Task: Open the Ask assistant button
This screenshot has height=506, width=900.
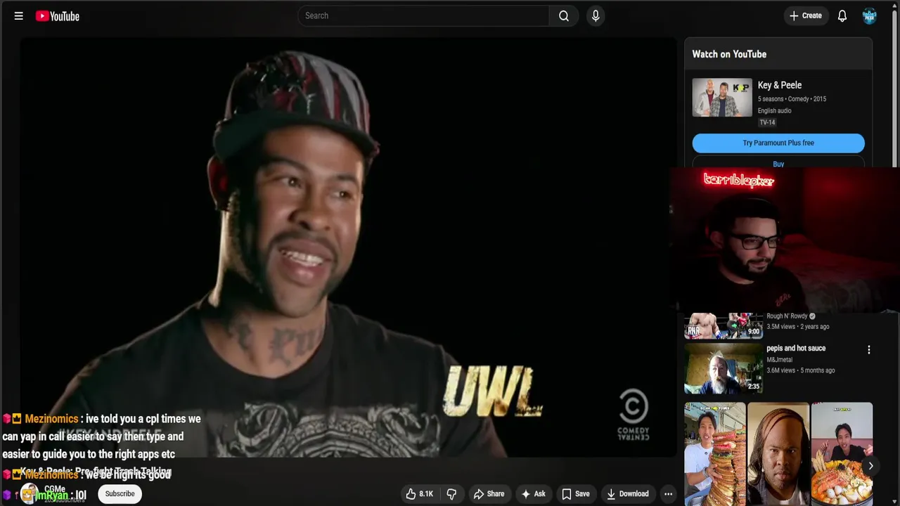Action: coord(533,494)
